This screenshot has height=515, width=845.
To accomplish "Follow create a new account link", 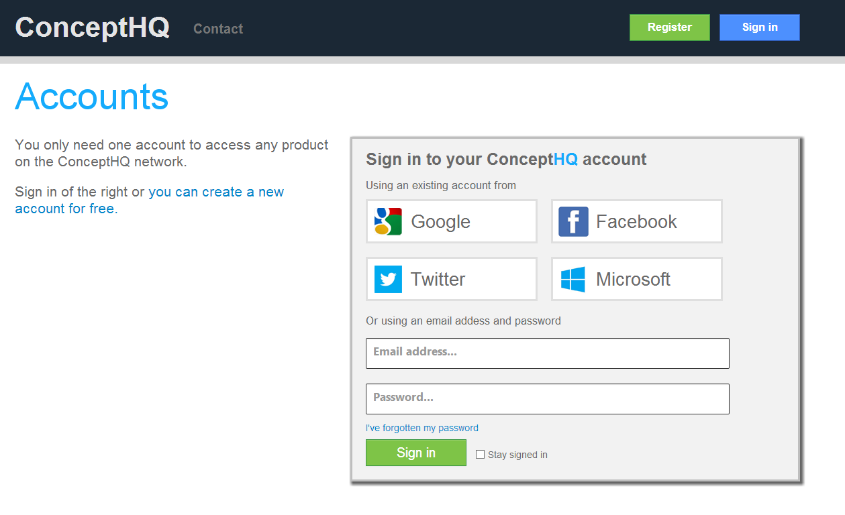I will pos(150,200).
